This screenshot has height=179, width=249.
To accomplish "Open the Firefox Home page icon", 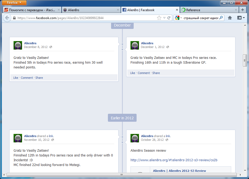I will [230, 18].
